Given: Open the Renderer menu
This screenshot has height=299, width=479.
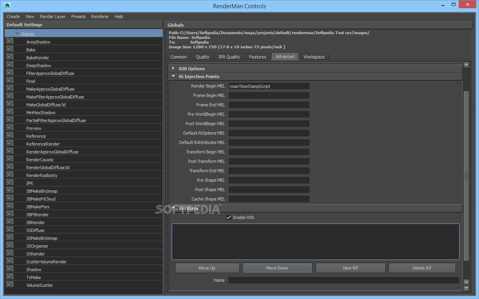Looking at the screenshot, I should pyautogui.click(x=100, y=16).
